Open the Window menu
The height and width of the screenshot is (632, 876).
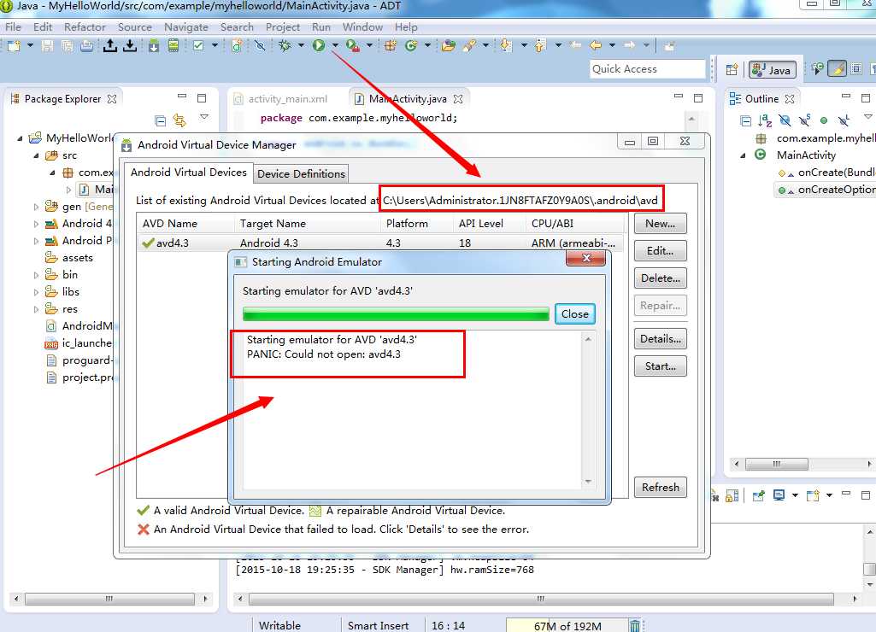pos(362,26)
